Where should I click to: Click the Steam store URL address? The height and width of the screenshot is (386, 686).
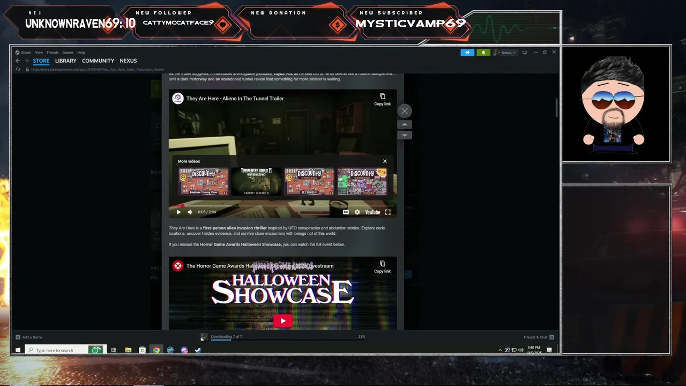[x=97, y=69]
